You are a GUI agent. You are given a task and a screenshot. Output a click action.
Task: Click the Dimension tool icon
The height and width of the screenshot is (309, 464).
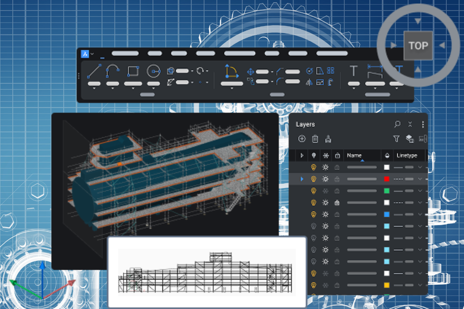tap(375, 71)
